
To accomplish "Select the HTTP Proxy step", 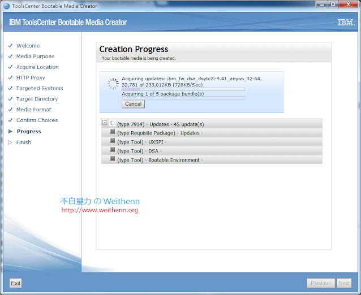I will point(31,78).
